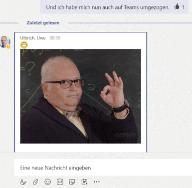Image resolution: width=192 pixels, height=188 pixels.
Task: Select the message 'Und ich habe mich nun...'
Action: tap(108, 7)
